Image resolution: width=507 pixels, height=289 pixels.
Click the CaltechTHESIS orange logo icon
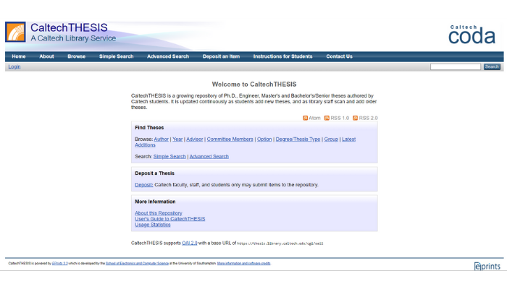15,32
